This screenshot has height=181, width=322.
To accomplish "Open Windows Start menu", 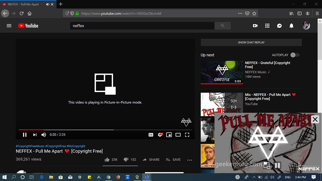I will point(4,177).
